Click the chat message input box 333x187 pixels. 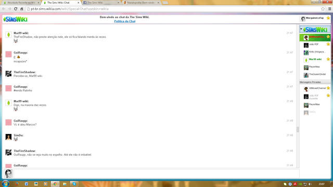pyautogui.click(x=157, y=173)
